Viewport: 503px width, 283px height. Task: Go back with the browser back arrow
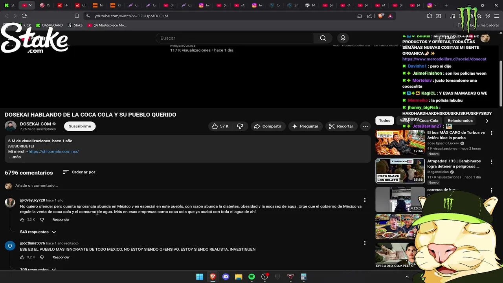click(x=6, y=16)
